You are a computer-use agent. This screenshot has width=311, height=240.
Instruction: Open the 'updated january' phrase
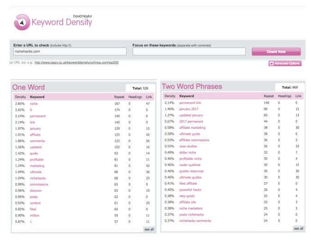[191, 115]
